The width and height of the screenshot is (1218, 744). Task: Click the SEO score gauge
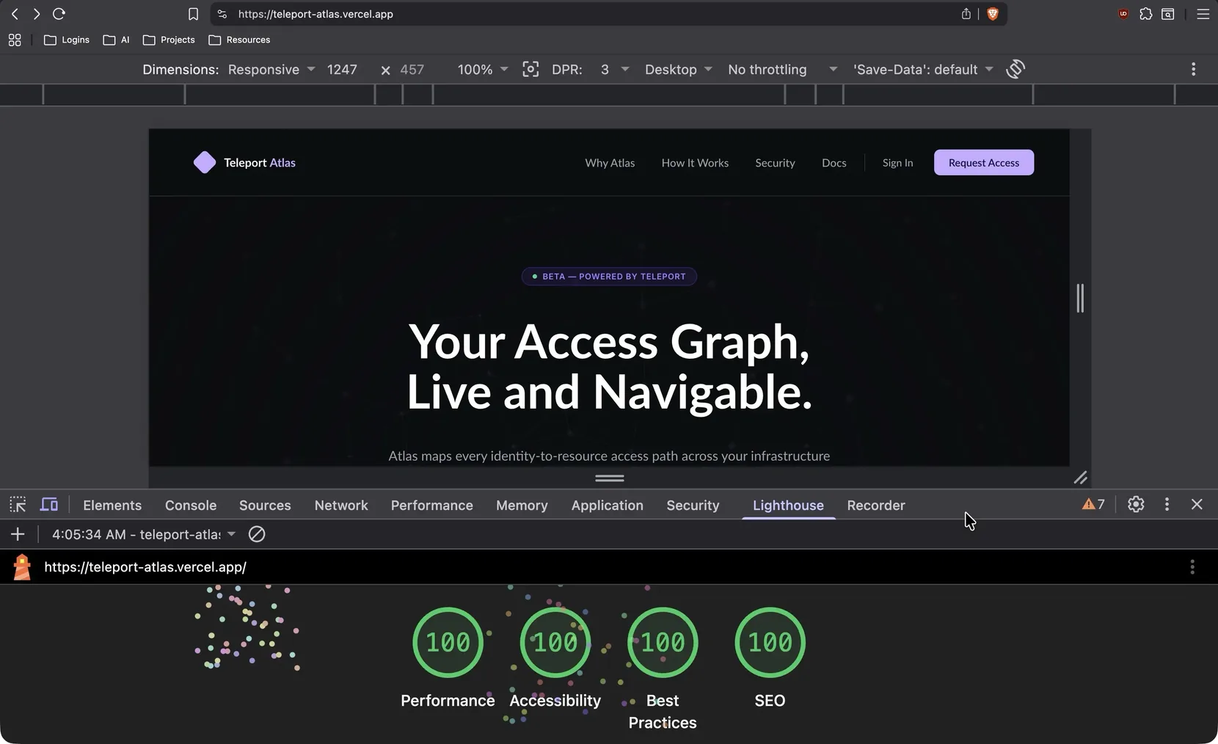tap(770, 642)
